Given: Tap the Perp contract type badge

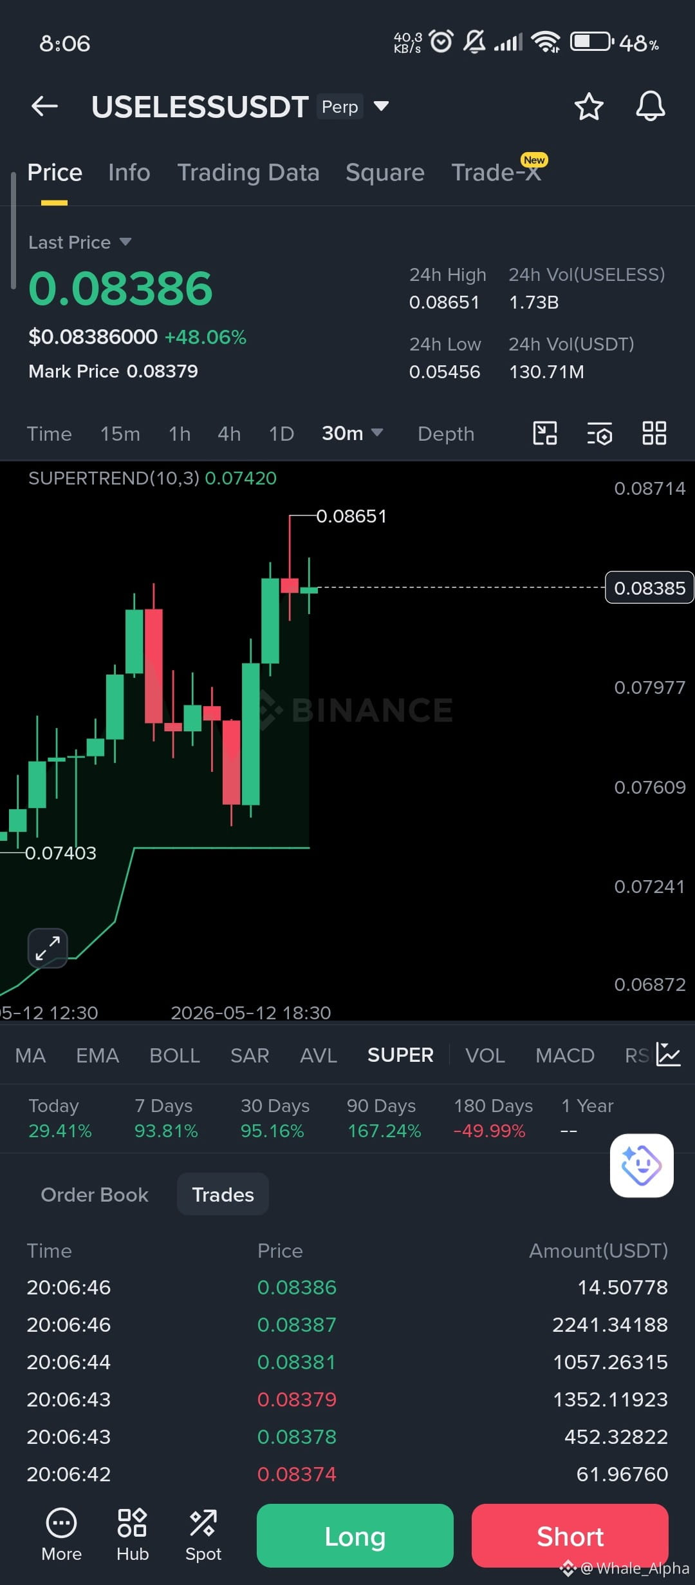Looking at the screenshot, I should click(340, 106).
